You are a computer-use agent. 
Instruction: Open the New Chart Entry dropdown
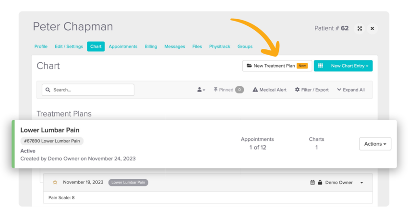(x=343, y=66)
